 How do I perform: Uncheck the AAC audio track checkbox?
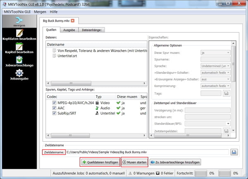(x=54, y=108)
